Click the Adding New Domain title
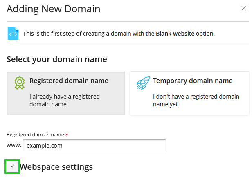The width and height of the screenshot is (252, 180). point(53,9)
